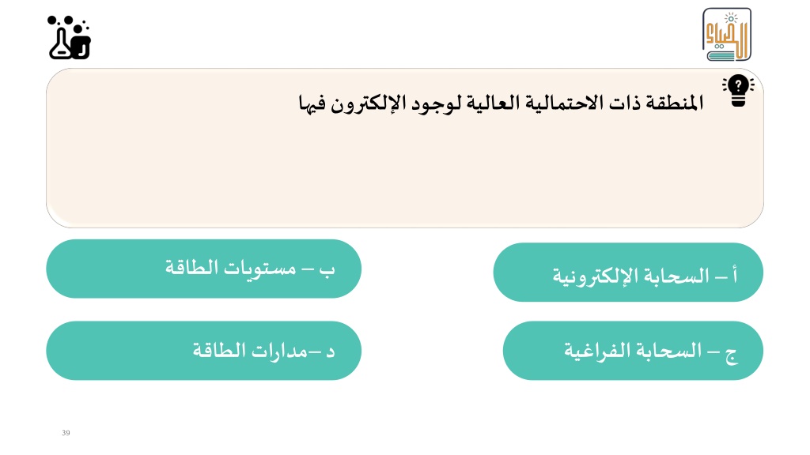Click the question-mark lightbulb icon
810x455 pixels.
point(738,90)
